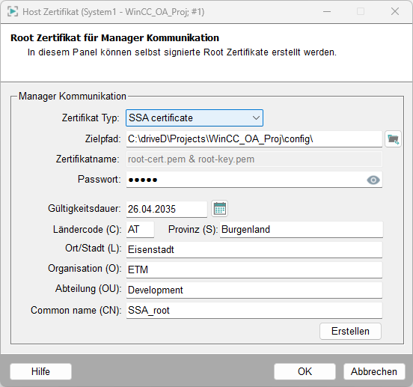Click into the Passwort field
Viewport: 413px width, 387px height.
coord(254,180)
